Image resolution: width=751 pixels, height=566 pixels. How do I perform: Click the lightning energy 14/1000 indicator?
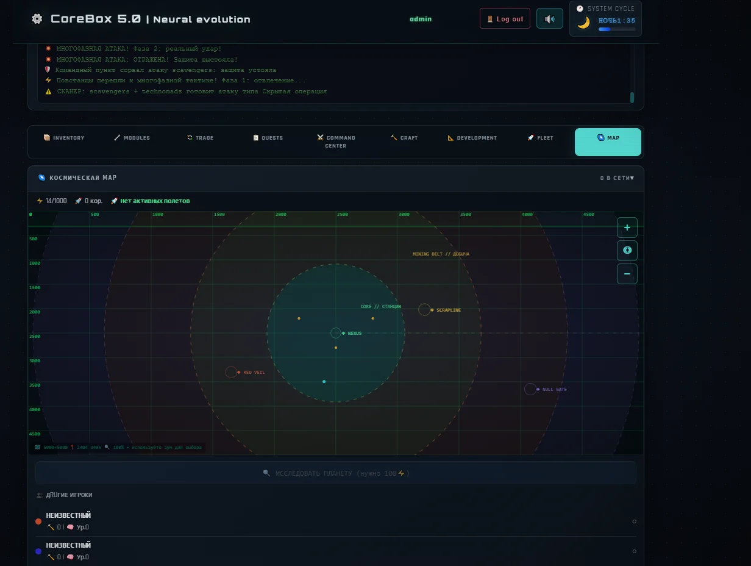pos(52,201)
